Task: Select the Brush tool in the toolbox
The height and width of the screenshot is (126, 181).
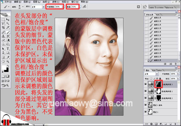Action: click(x=8, y=32)
